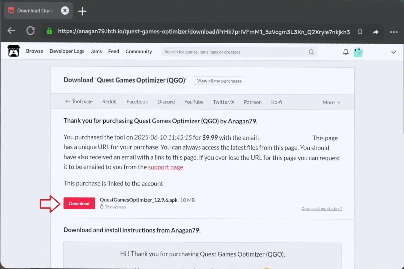Click the Download and install instructions heading

[x=132, y=230]
